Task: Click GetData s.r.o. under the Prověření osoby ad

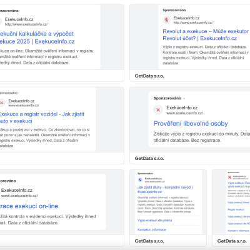Action: click(x=149, y=158)
